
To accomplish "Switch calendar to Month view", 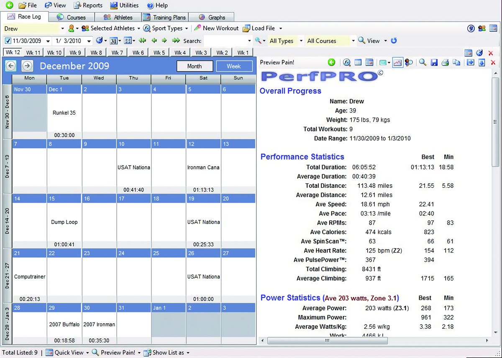I will point(195,66).
